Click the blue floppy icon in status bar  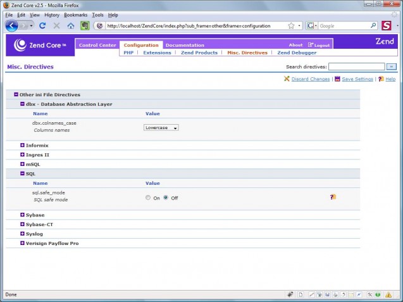pyautogui.click(x=328, y=294)
